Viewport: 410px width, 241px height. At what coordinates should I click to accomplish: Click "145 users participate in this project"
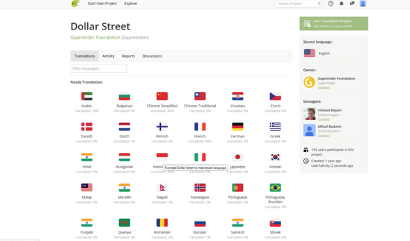pyautogui.click(x=332, y=152)
